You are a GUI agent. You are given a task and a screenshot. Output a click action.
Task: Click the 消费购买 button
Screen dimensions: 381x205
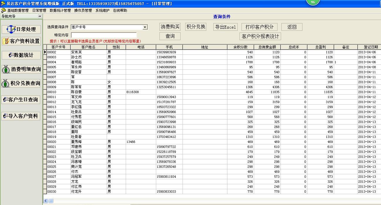(170, 27)
